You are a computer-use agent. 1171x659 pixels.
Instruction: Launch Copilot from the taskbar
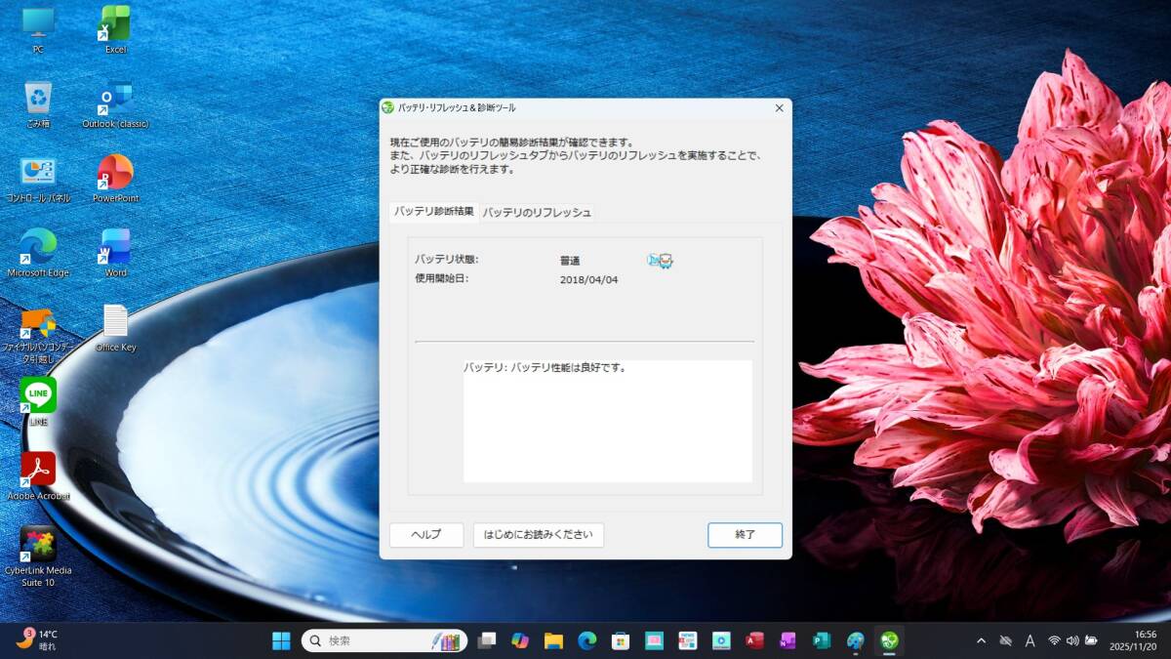520,640
